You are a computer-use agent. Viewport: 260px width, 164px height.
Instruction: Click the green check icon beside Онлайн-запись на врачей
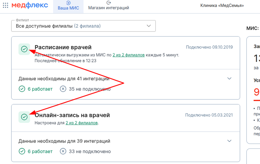[x=24, y=117]
